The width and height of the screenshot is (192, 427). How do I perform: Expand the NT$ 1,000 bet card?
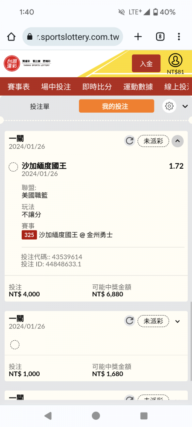(x=177, y=322)
